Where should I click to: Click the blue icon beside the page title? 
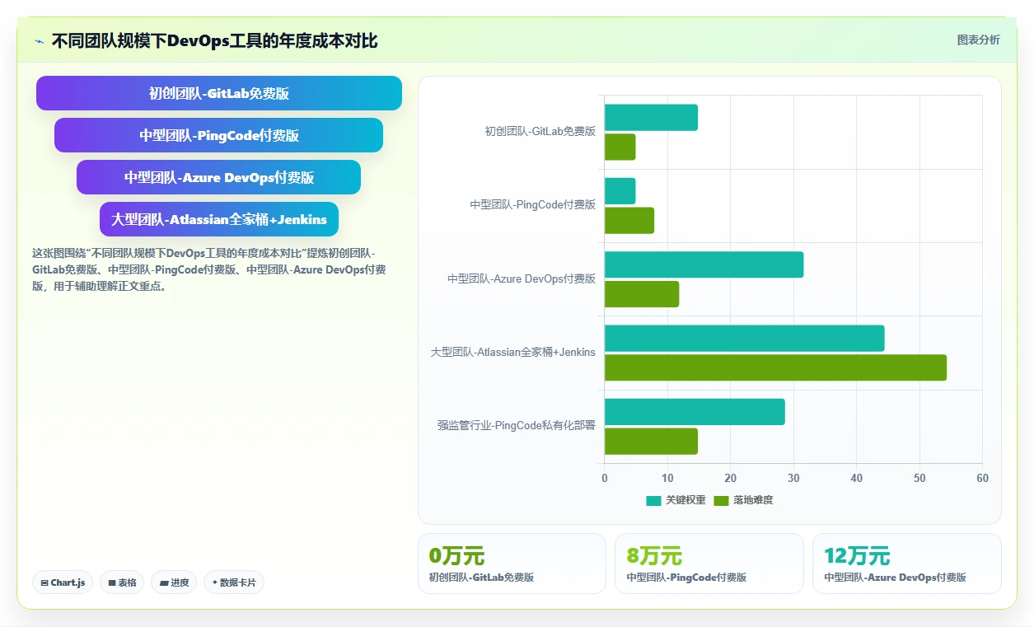coord(40,41)
